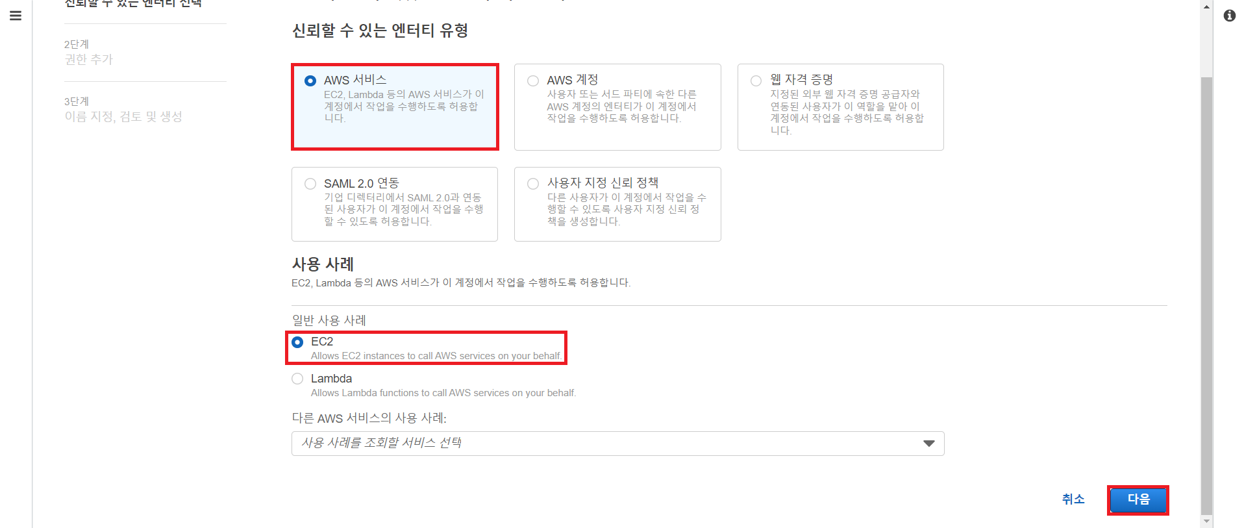Open the 사용 사례를 조회할 서비스 선택 dropdown

coord(617,444)
